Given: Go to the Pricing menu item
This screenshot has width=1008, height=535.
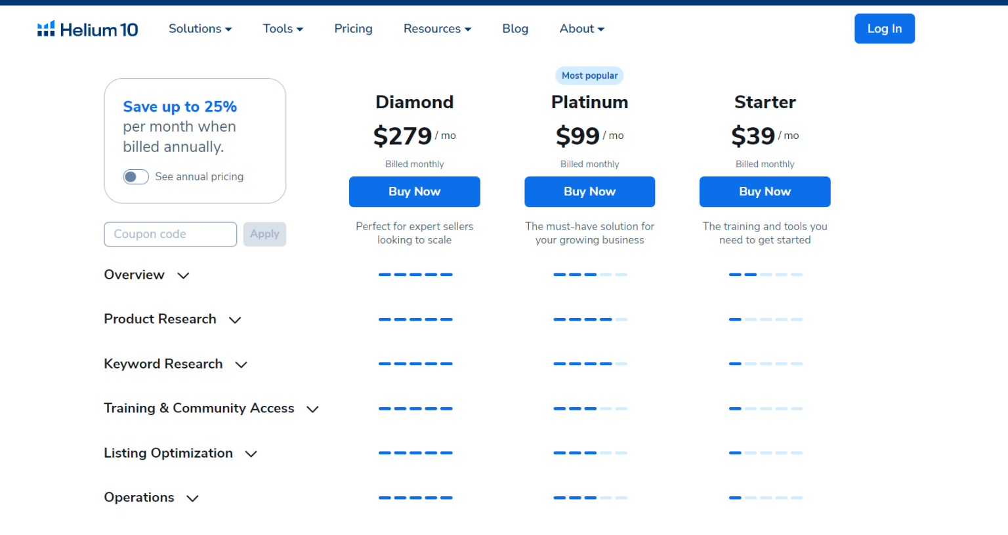Looking at the screenshot, I should coord(353,28).
